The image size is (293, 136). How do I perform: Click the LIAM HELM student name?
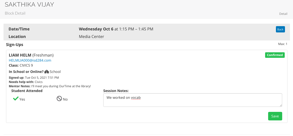tap(20, 55)
